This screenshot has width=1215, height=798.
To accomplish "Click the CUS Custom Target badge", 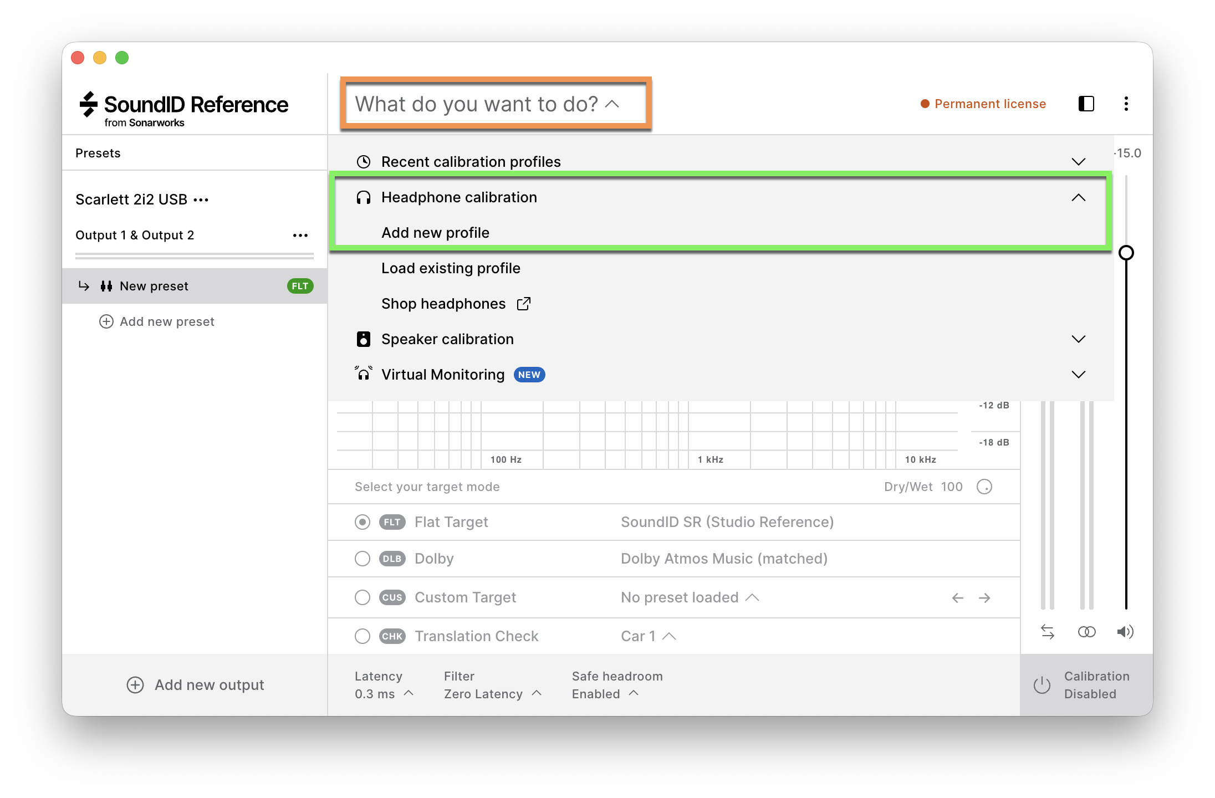I will click(392, 597).
